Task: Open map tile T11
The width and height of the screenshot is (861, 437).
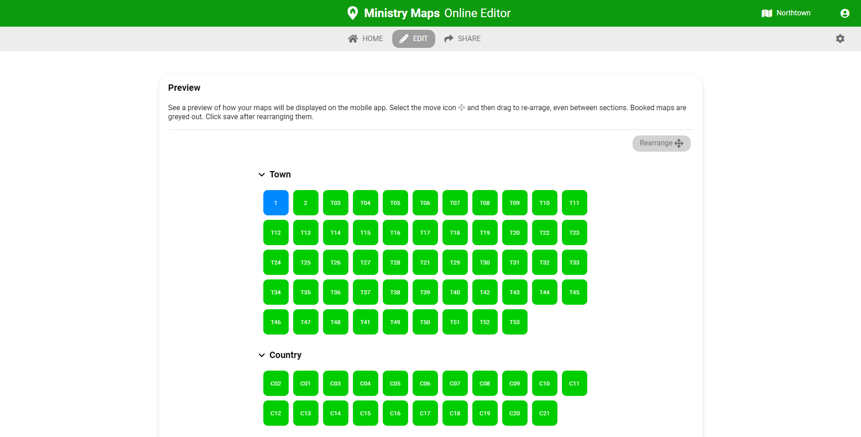Action: (575, 203)
